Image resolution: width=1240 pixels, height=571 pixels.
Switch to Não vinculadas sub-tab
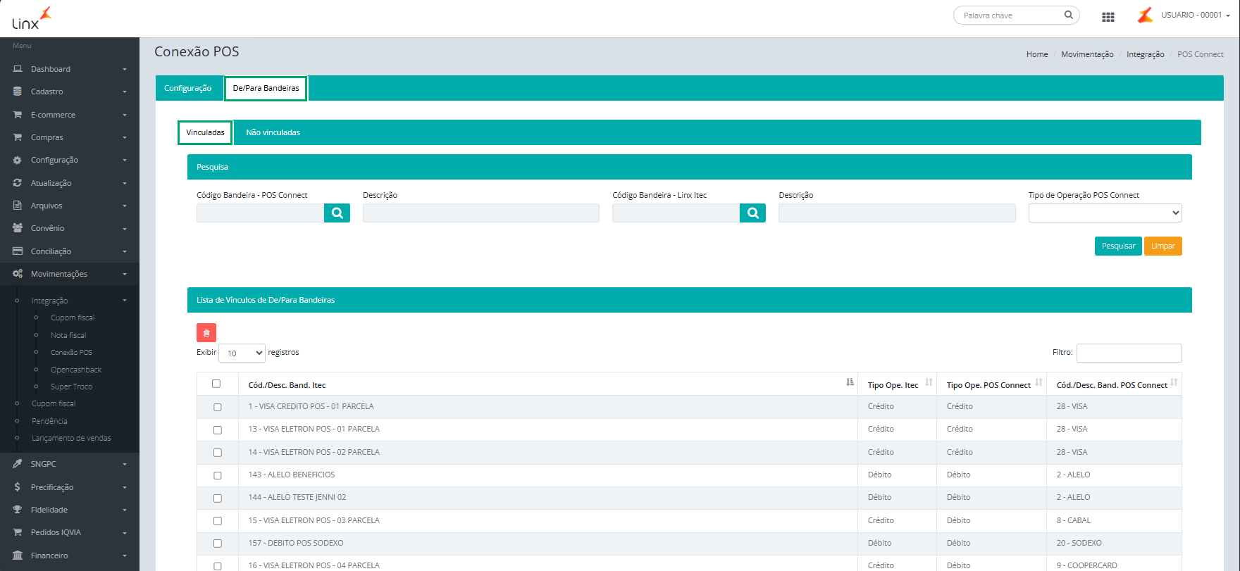click(x=273, y=132)
